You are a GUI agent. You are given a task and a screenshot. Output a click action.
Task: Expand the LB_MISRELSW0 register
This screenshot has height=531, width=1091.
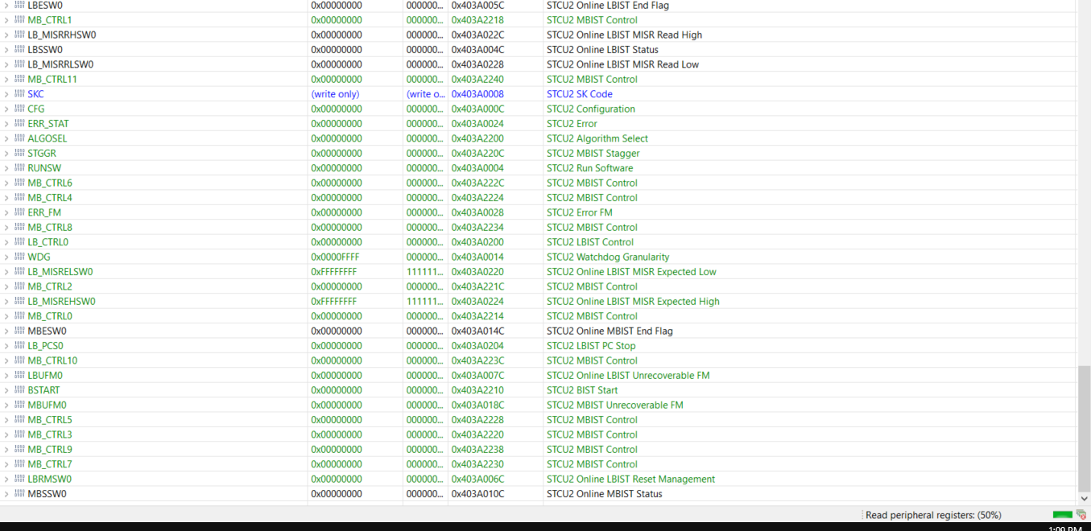pyautogui.click(x=6, y=271)
